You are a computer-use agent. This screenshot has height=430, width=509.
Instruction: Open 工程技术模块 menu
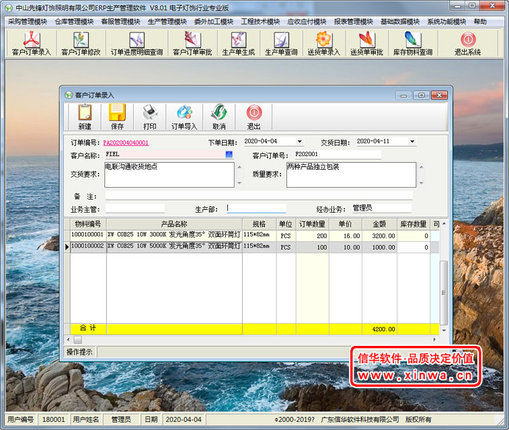[260, 22]
